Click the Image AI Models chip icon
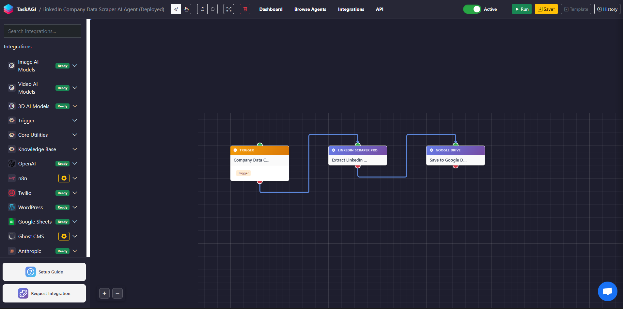 pos(12,66)
